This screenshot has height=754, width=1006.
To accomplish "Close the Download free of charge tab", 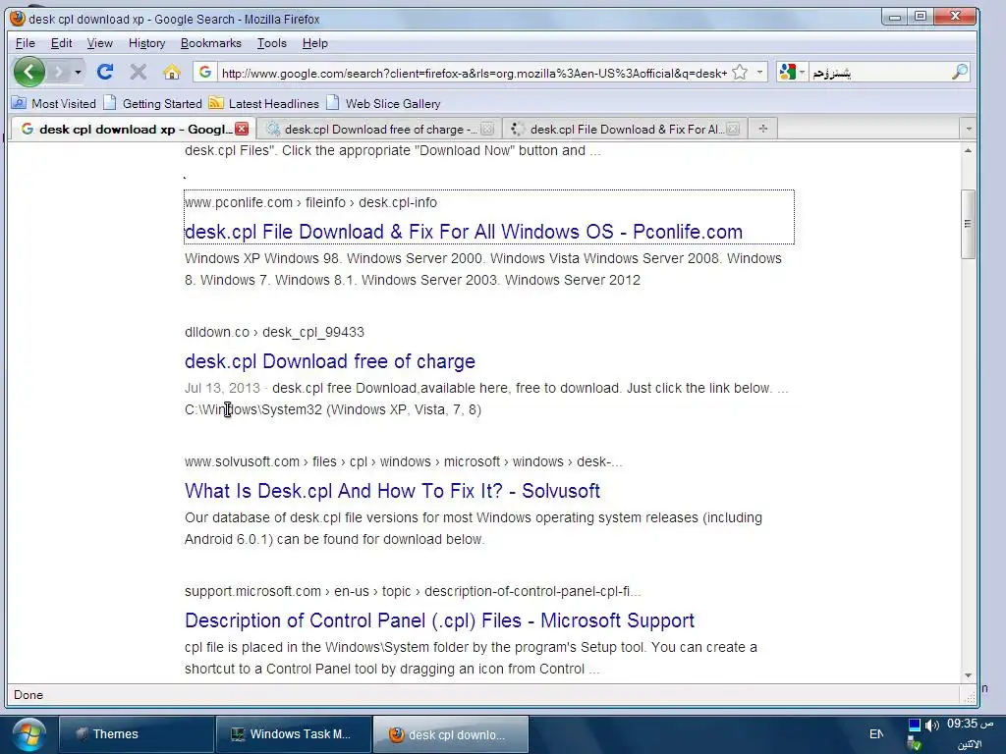I will (487, 129).
